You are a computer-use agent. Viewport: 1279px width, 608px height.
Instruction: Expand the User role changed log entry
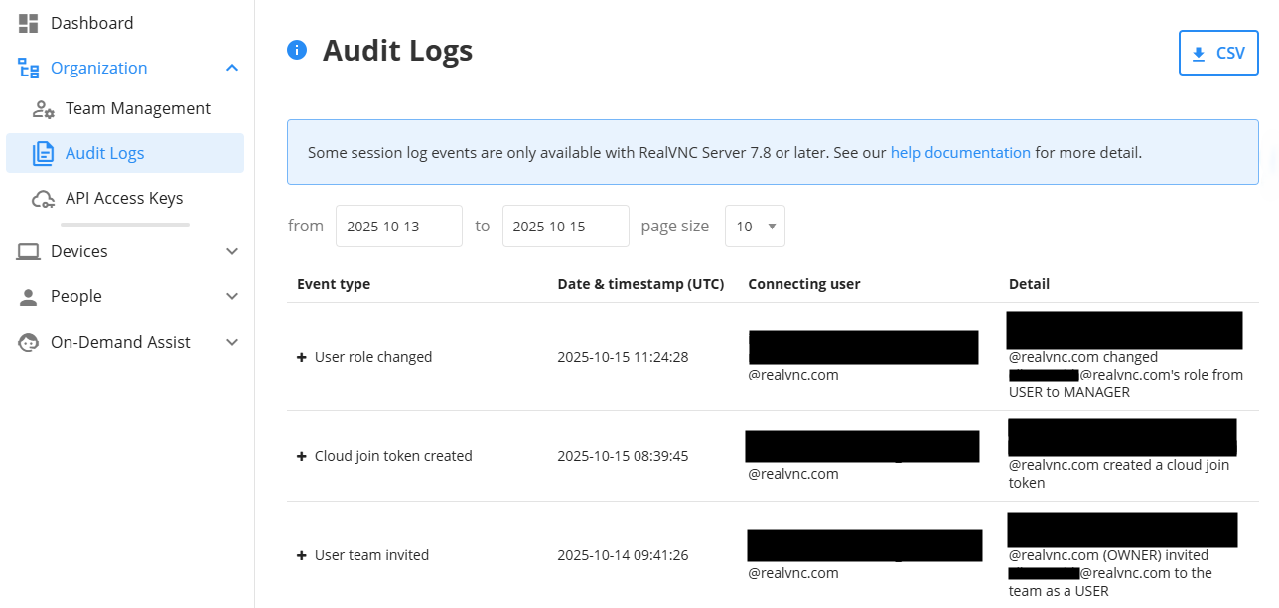pos(301,356)
